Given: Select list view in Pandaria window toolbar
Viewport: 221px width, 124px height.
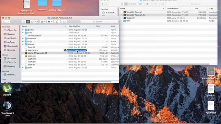Looking at the screenshot, I should tap(28, 21).
